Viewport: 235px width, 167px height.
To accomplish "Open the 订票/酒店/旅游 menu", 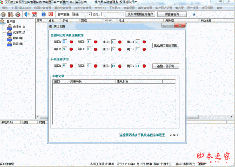I will pyautogui.click(x=22, y=8).
